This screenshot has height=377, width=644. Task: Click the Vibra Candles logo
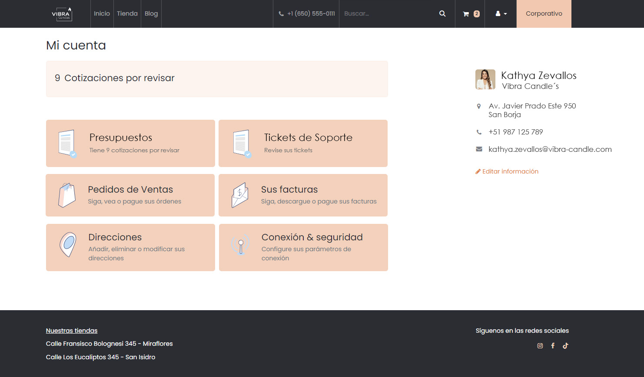[x=62, y=13]
